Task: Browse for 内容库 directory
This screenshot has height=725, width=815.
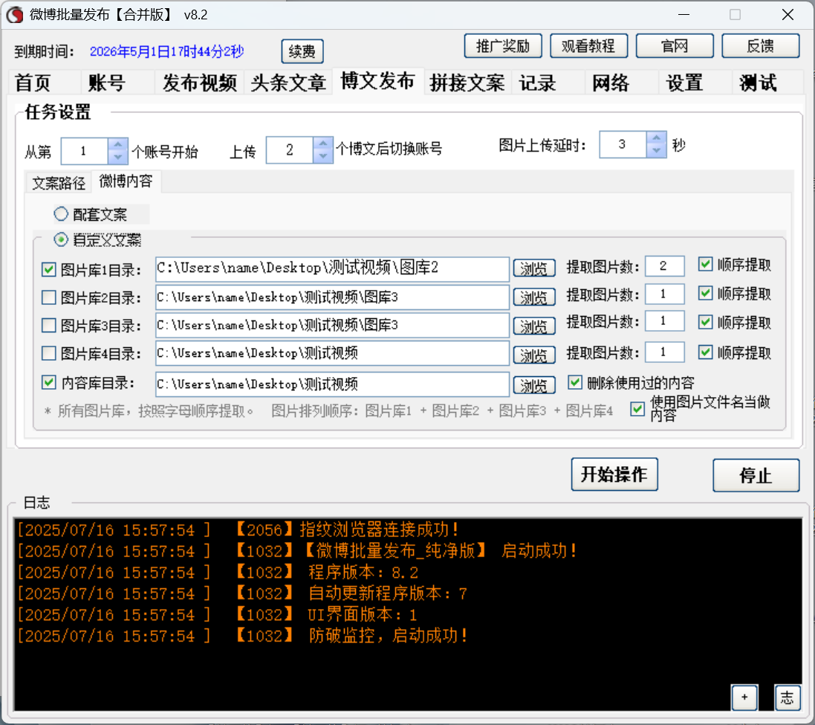Action: coord(534,385)
